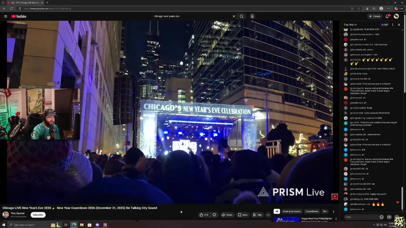406x228 pixels.
Task: Click the browser address bar URL
Action: coord(47,9)
